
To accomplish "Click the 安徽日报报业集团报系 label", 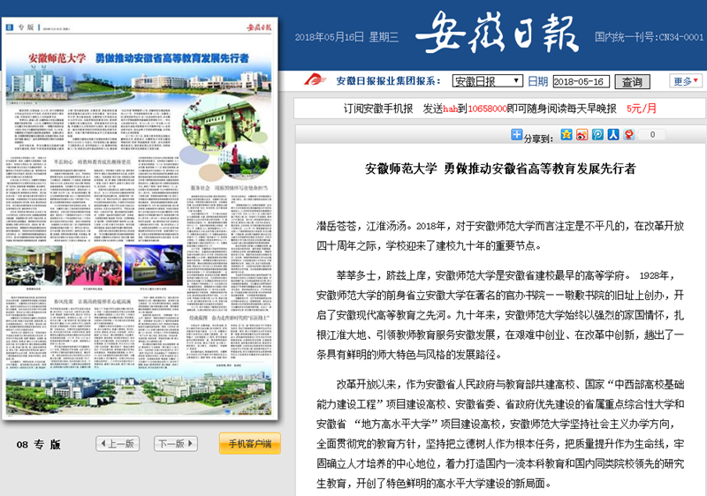I will (x=388, y=81).
